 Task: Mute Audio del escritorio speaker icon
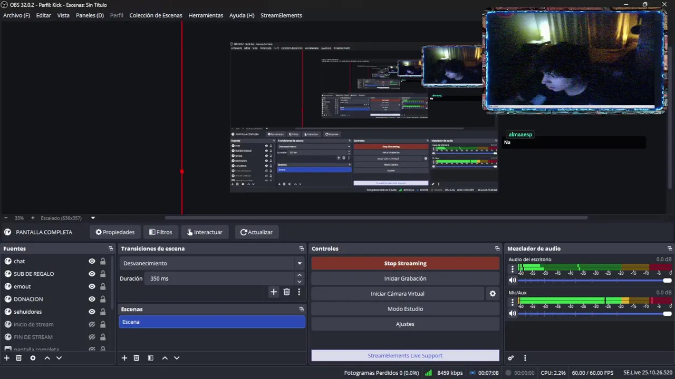(512, 281)
